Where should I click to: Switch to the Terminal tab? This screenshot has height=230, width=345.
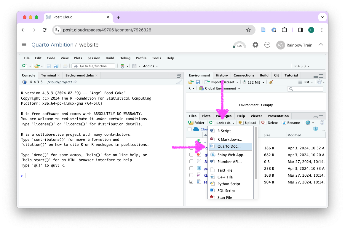pyautogui.click(x=49, y=75)
